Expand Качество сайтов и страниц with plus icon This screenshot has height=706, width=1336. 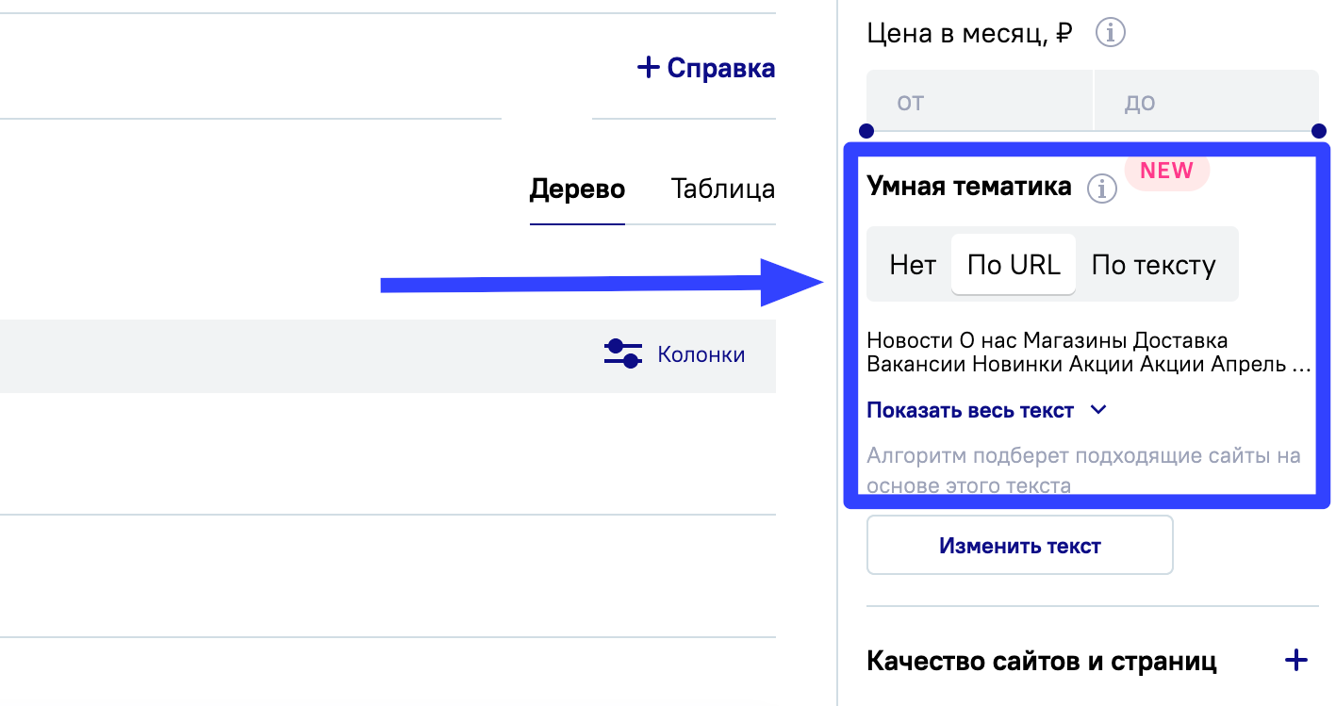click(1296, 661)
